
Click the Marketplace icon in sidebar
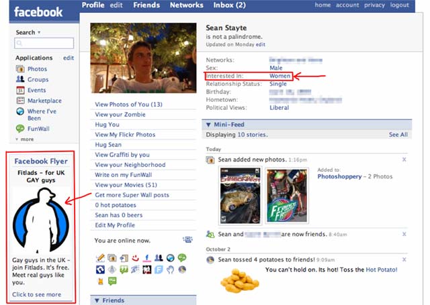click(x=20, y=101)
